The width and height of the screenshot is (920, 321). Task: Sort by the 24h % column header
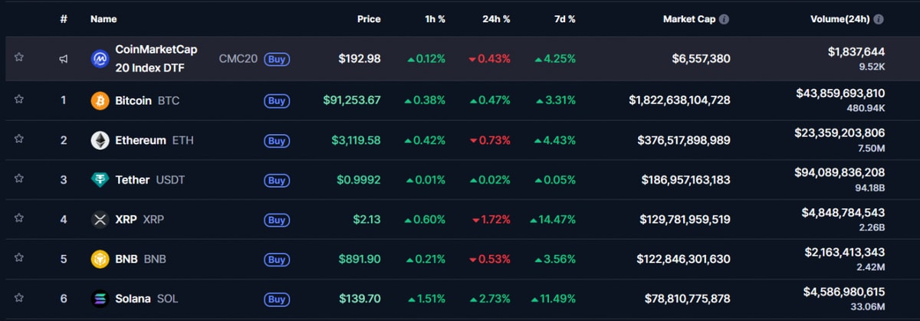tap(496, 19)
